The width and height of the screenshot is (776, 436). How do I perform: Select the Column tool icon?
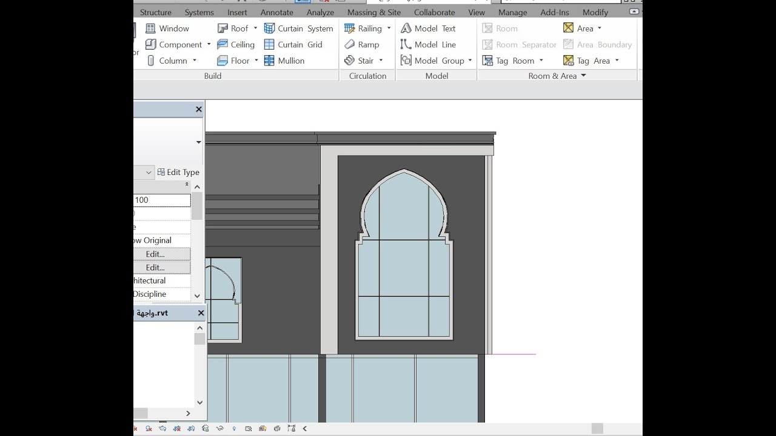151,61
